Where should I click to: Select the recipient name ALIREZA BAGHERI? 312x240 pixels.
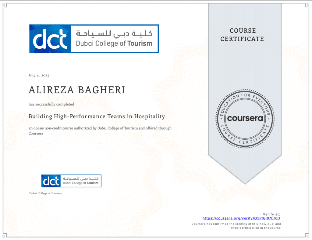[77, 90]
